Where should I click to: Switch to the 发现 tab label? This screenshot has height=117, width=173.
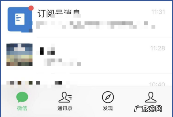coord(108,108)
